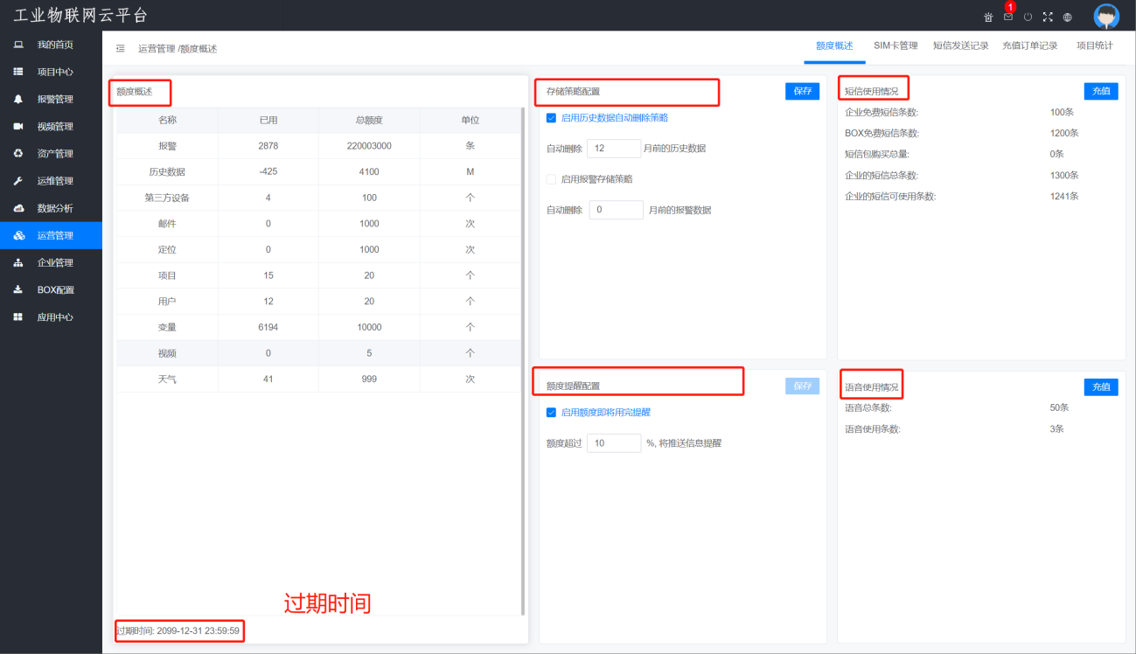Toggle fullscreen with the expand-arrows icon
This screenshot has height=654, width=1136.
pos(1048,17)
